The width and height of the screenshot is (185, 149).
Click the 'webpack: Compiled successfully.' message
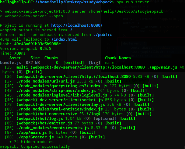pyautogui.click(x=36, y=146)
